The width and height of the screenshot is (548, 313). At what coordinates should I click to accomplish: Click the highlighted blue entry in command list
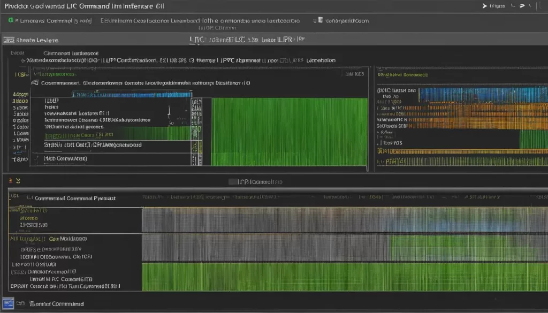point(131,94)
